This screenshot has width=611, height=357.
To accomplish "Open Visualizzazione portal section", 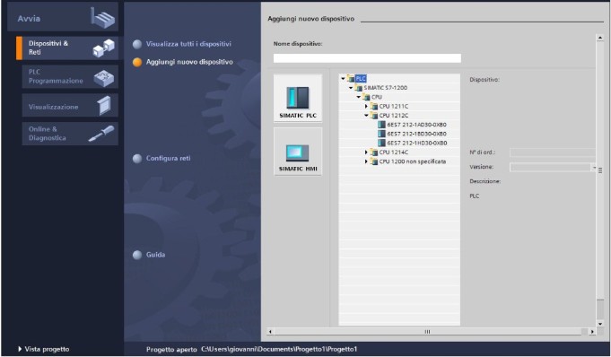I will pyautogui.click(x=70, y=106).
